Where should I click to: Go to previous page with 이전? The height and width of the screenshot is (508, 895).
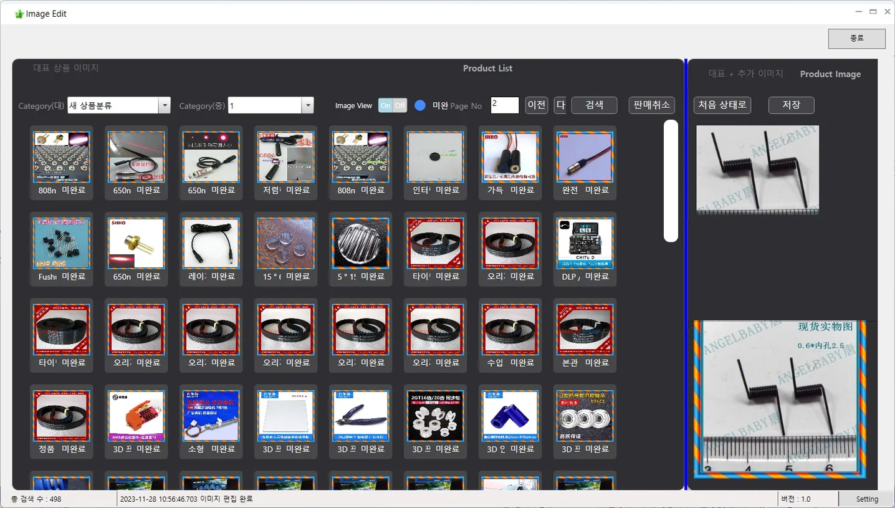[x=537, y=105]
